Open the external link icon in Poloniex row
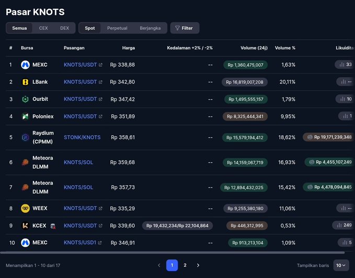This screenshot has width=355, height=278. coord(100,116)
